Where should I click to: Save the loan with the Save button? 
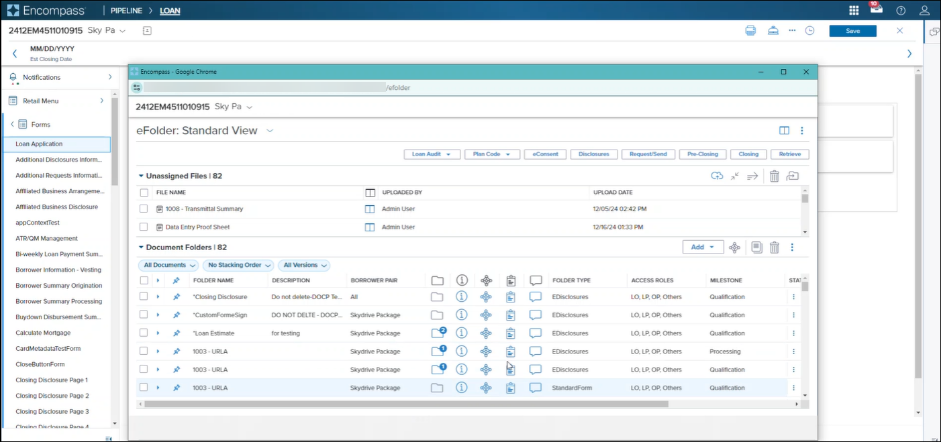tap(852, 31)
